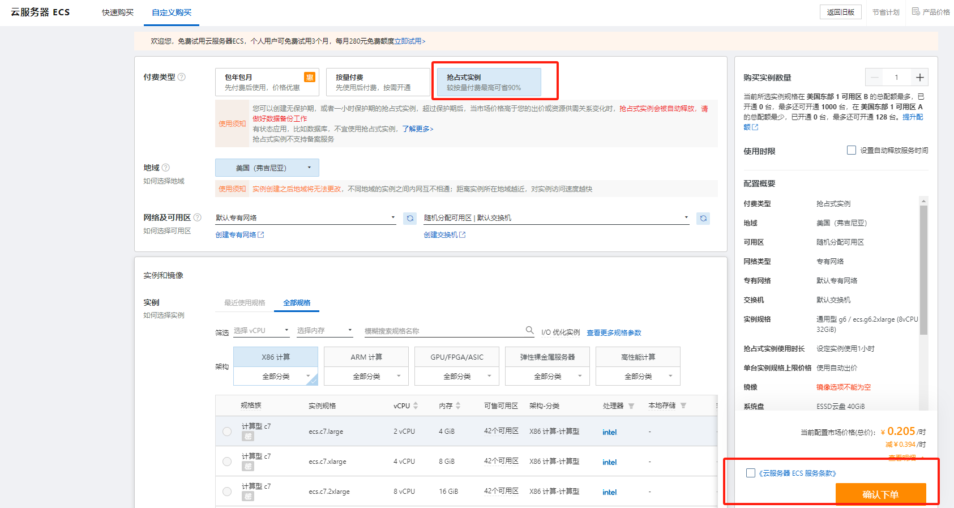Click the external-link icon after 创建专有网络

coord(261,235)
